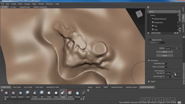
Task: Collapse the Advanced section
Action: (x=149, y=60)
